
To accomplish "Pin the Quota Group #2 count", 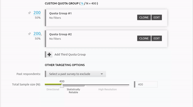I will pos(30,34).
